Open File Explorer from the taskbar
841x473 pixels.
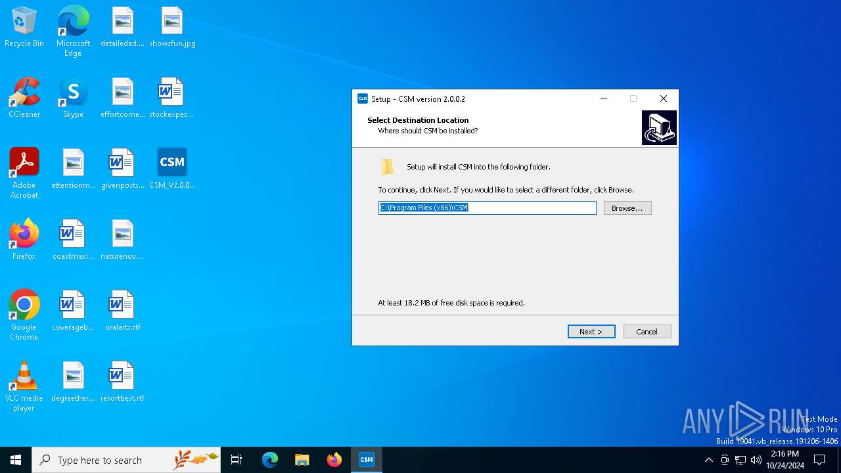302,460
